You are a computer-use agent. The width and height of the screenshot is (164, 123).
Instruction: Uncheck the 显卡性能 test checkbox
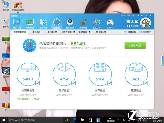74,83
